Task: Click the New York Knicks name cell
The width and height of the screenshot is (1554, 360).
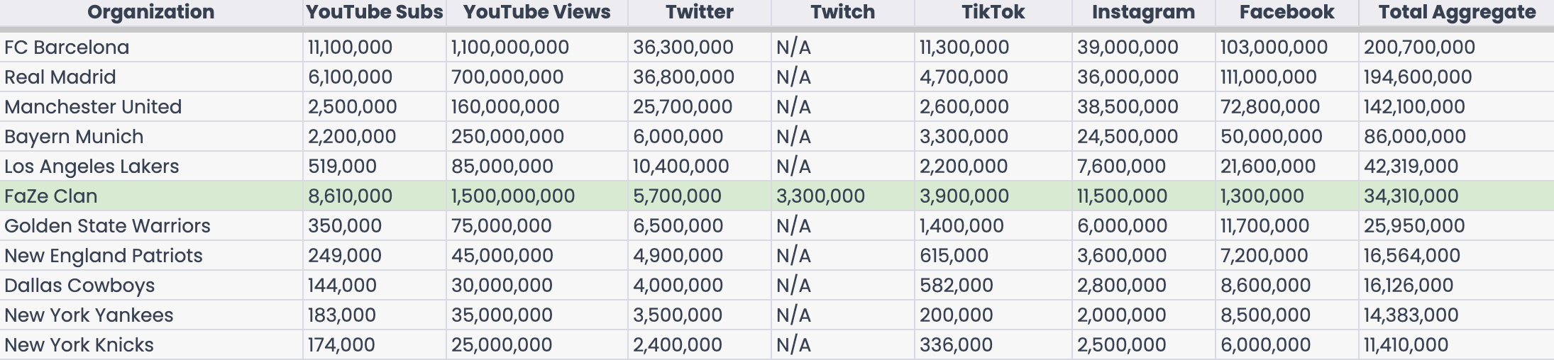Action: [79, 345]
